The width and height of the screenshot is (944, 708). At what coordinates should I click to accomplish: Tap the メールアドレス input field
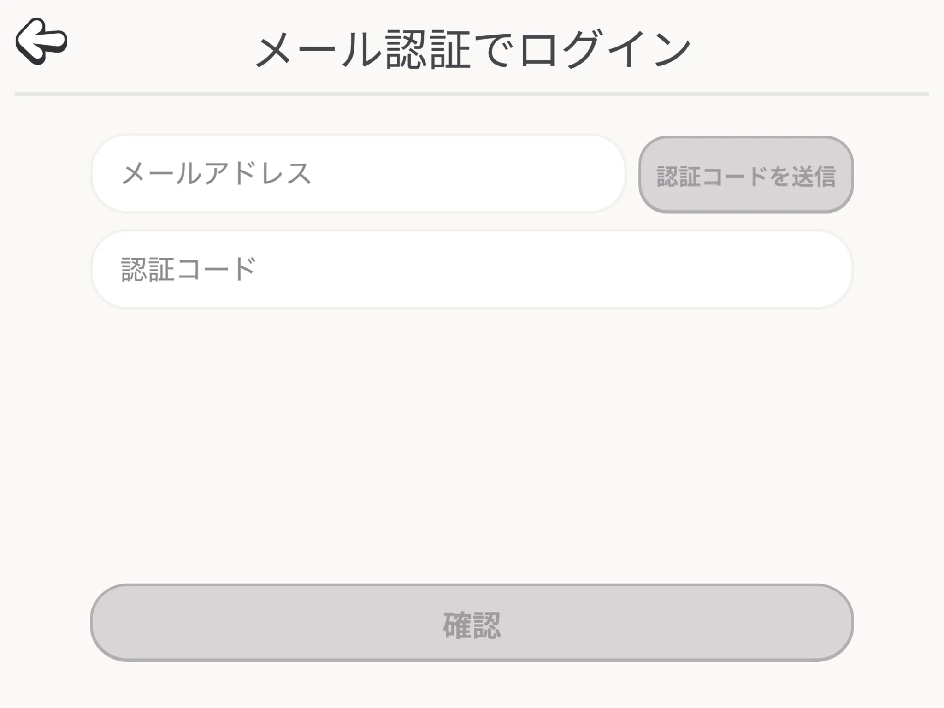coord(358,174)
